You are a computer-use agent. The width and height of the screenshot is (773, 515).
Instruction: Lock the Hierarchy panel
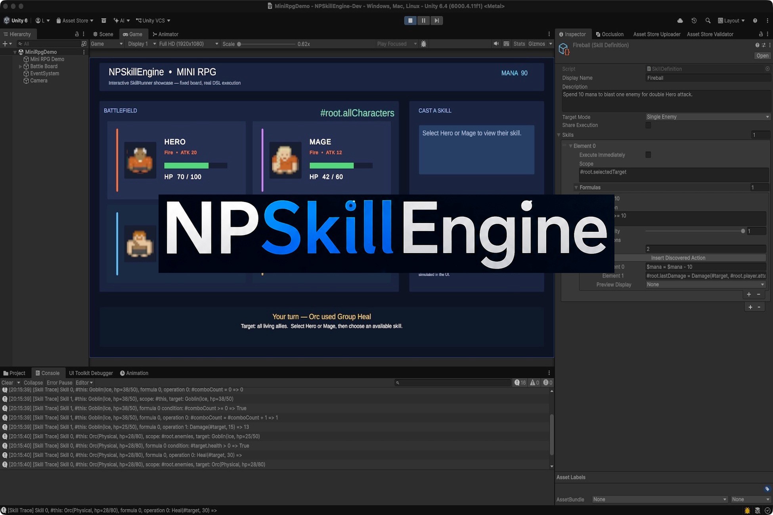77,34
